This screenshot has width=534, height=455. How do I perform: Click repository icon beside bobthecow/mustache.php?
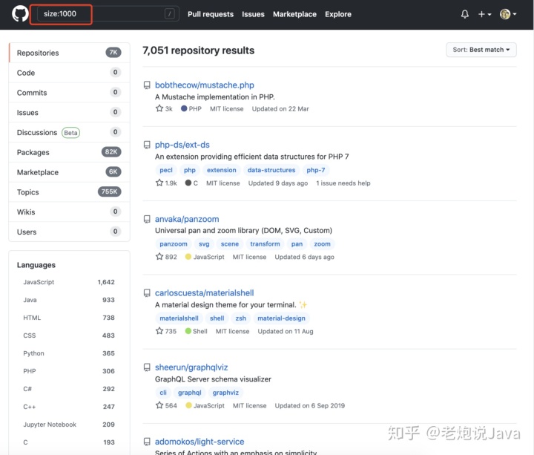[x=147, y=85]
